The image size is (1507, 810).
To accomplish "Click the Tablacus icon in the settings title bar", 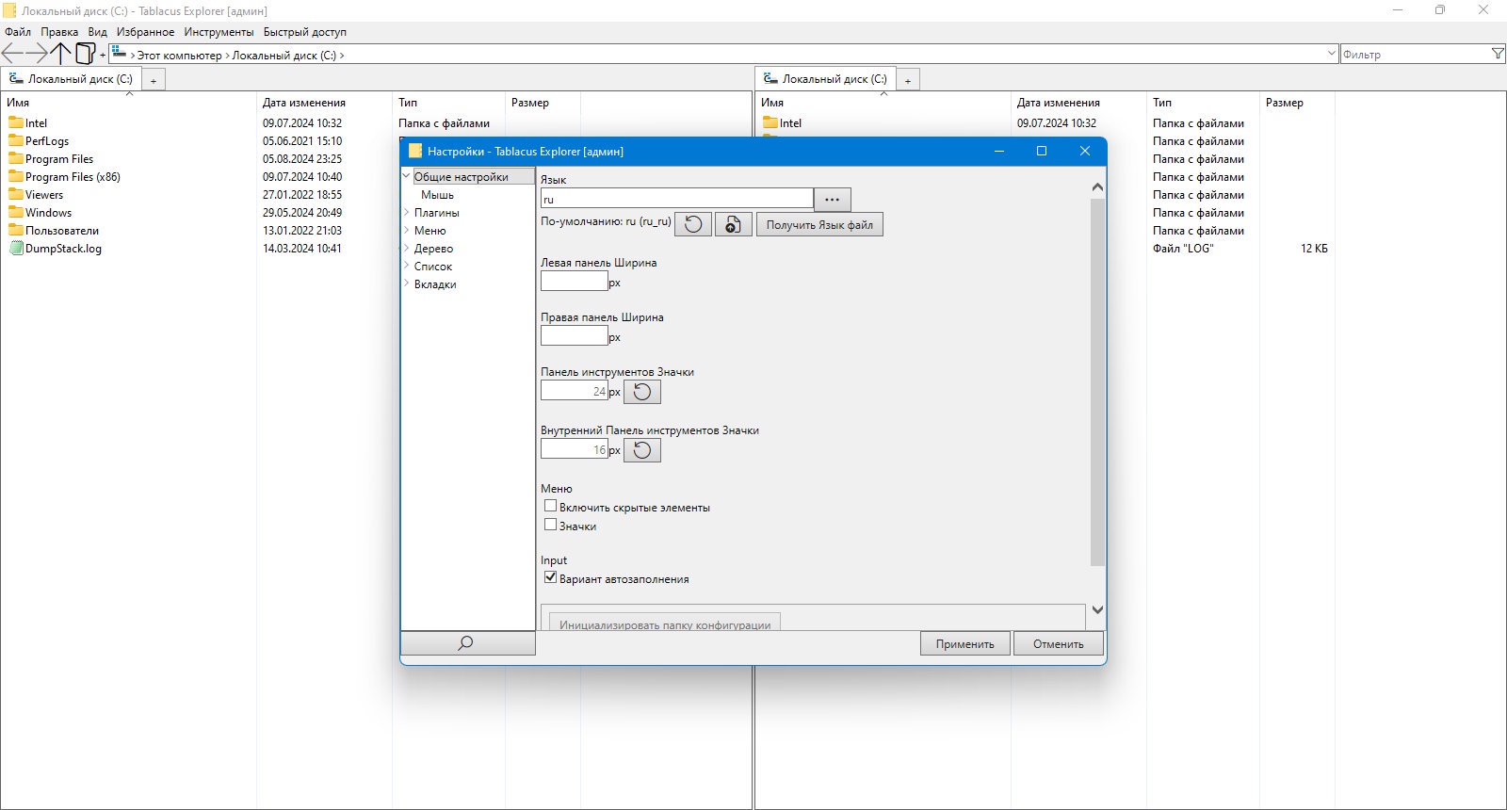I will pyautogui.click(x=415, y=151).
